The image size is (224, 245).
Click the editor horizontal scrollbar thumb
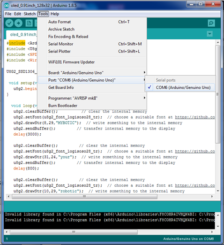tap(84, 197)
